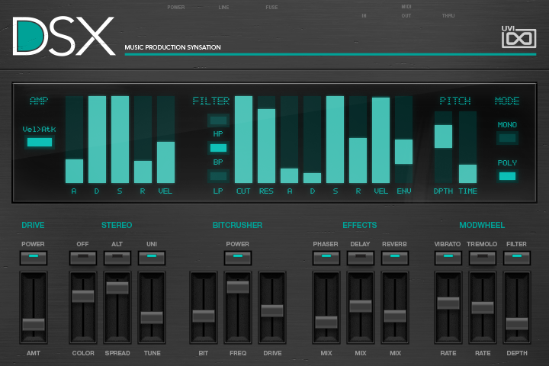Screen dimensions: 549x366
Task: Adjust the filter sustain (S) bar
Action: 335,140
